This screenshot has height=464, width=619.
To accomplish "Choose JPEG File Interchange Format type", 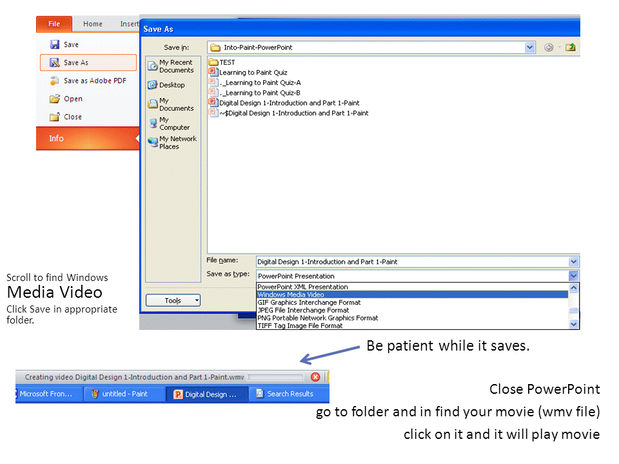I will click(x=412, y=310).
